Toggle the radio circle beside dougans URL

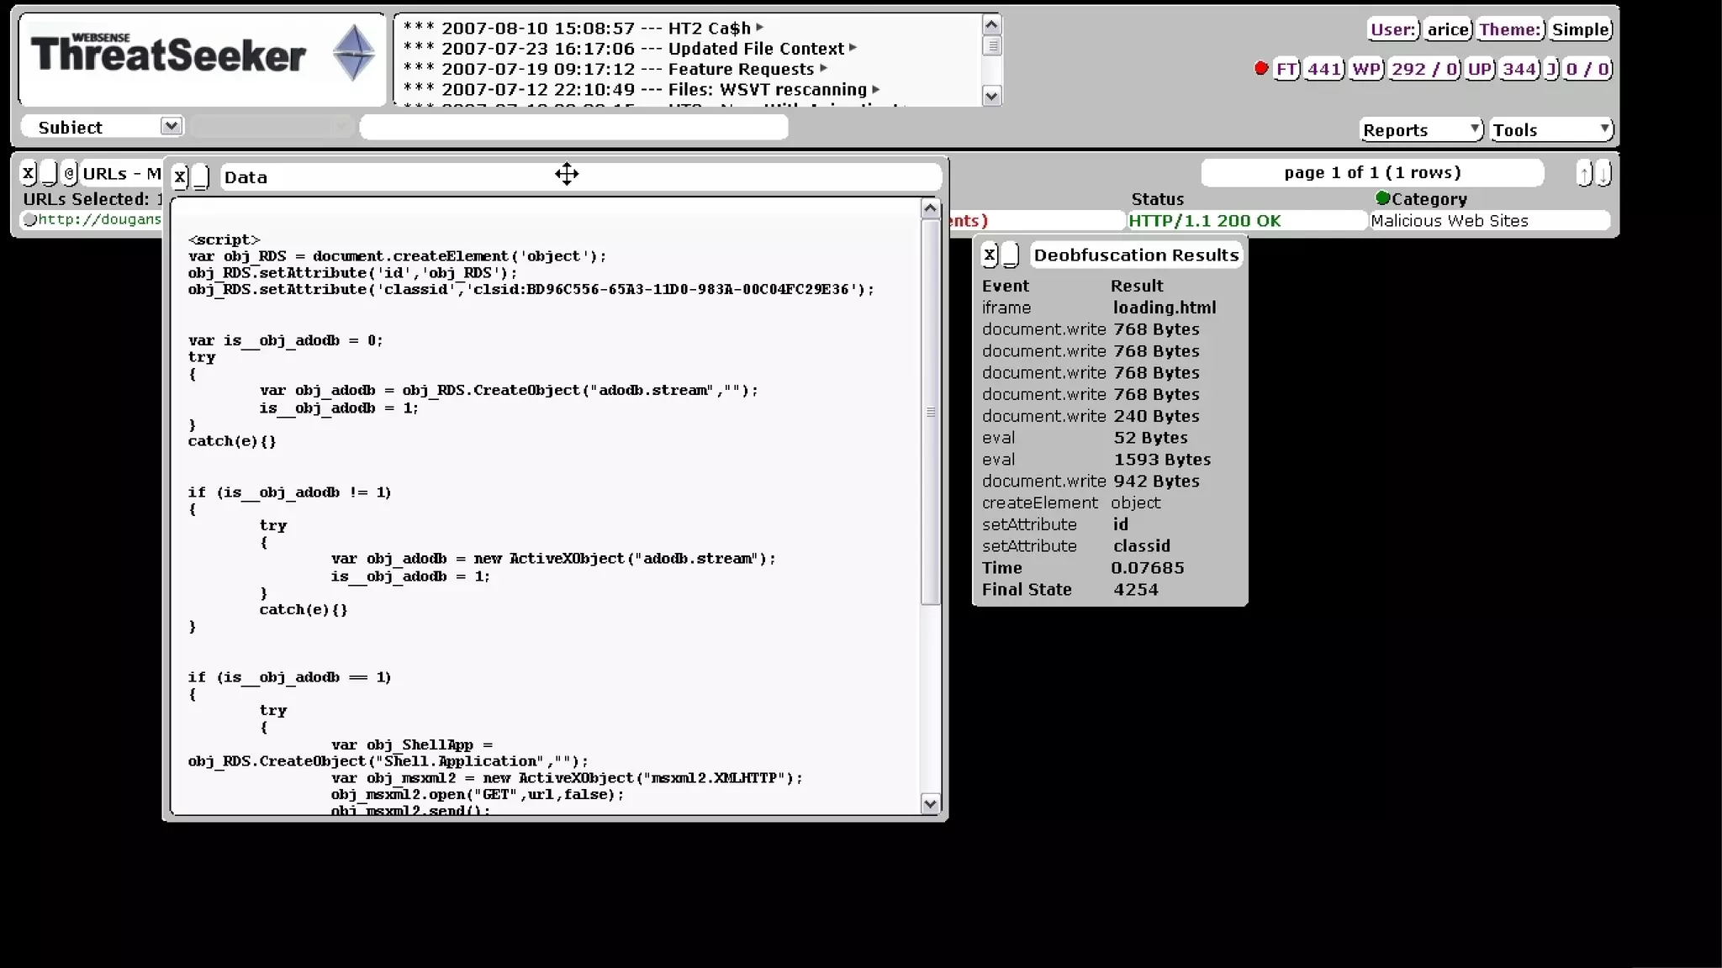(x=30, y=220)
